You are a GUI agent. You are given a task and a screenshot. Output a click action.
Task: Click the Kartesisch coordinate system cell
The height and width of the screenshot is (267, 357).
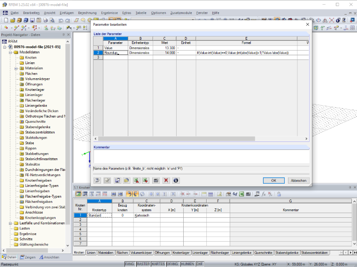coord(147,215)
